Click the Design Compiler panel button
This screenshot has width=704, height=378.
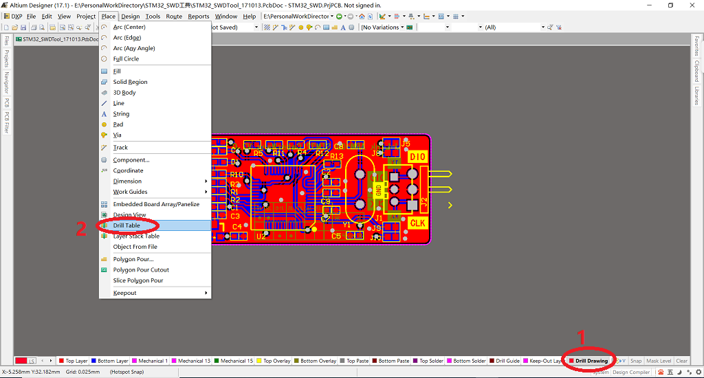[x=631, y=373]
